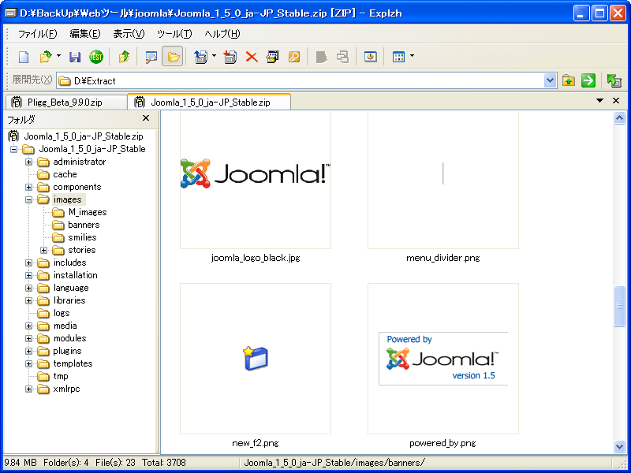Switch to the Pligg_Beta_9.9.0.zip tab
Image resolution: width=631 pixels, height=473 pixels.
point(66,102)
